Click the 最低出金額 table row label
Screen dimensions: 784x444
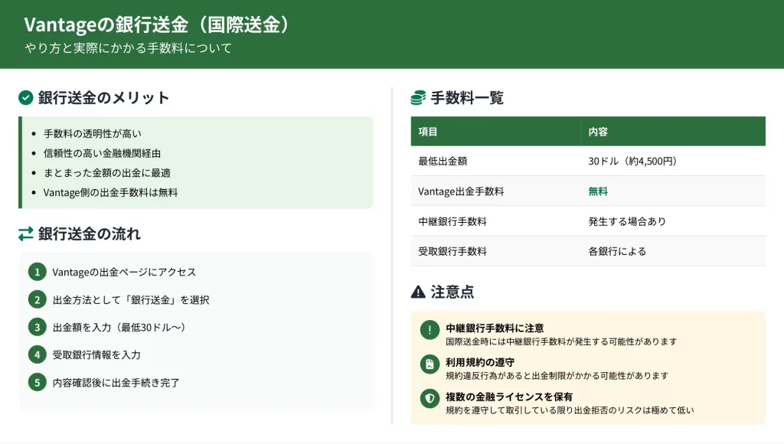(x=443, y=162)
